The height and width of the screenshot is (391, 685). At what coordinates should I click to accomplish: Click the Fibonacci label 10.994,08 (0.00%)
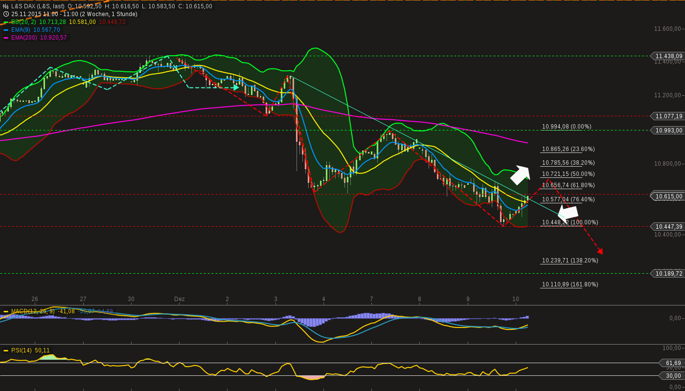click(567, 127)
